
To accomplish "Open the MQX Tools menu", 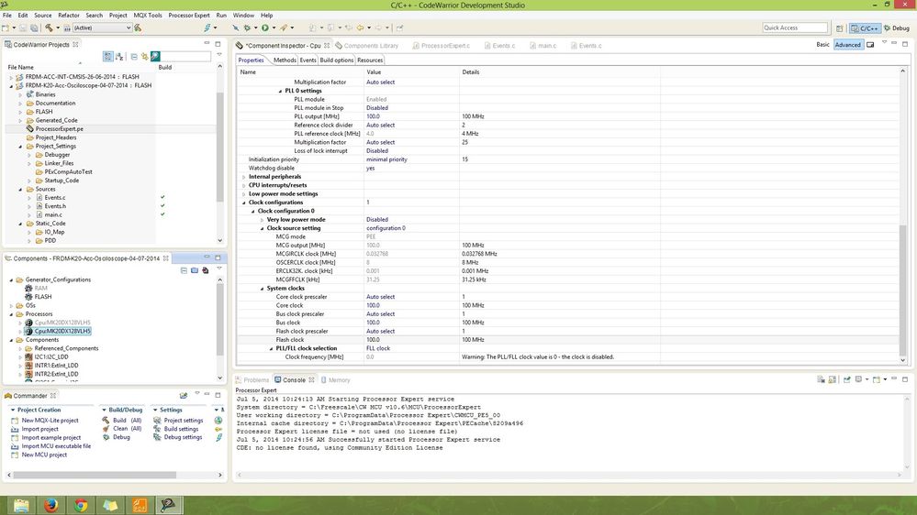I will pos(148,16).
